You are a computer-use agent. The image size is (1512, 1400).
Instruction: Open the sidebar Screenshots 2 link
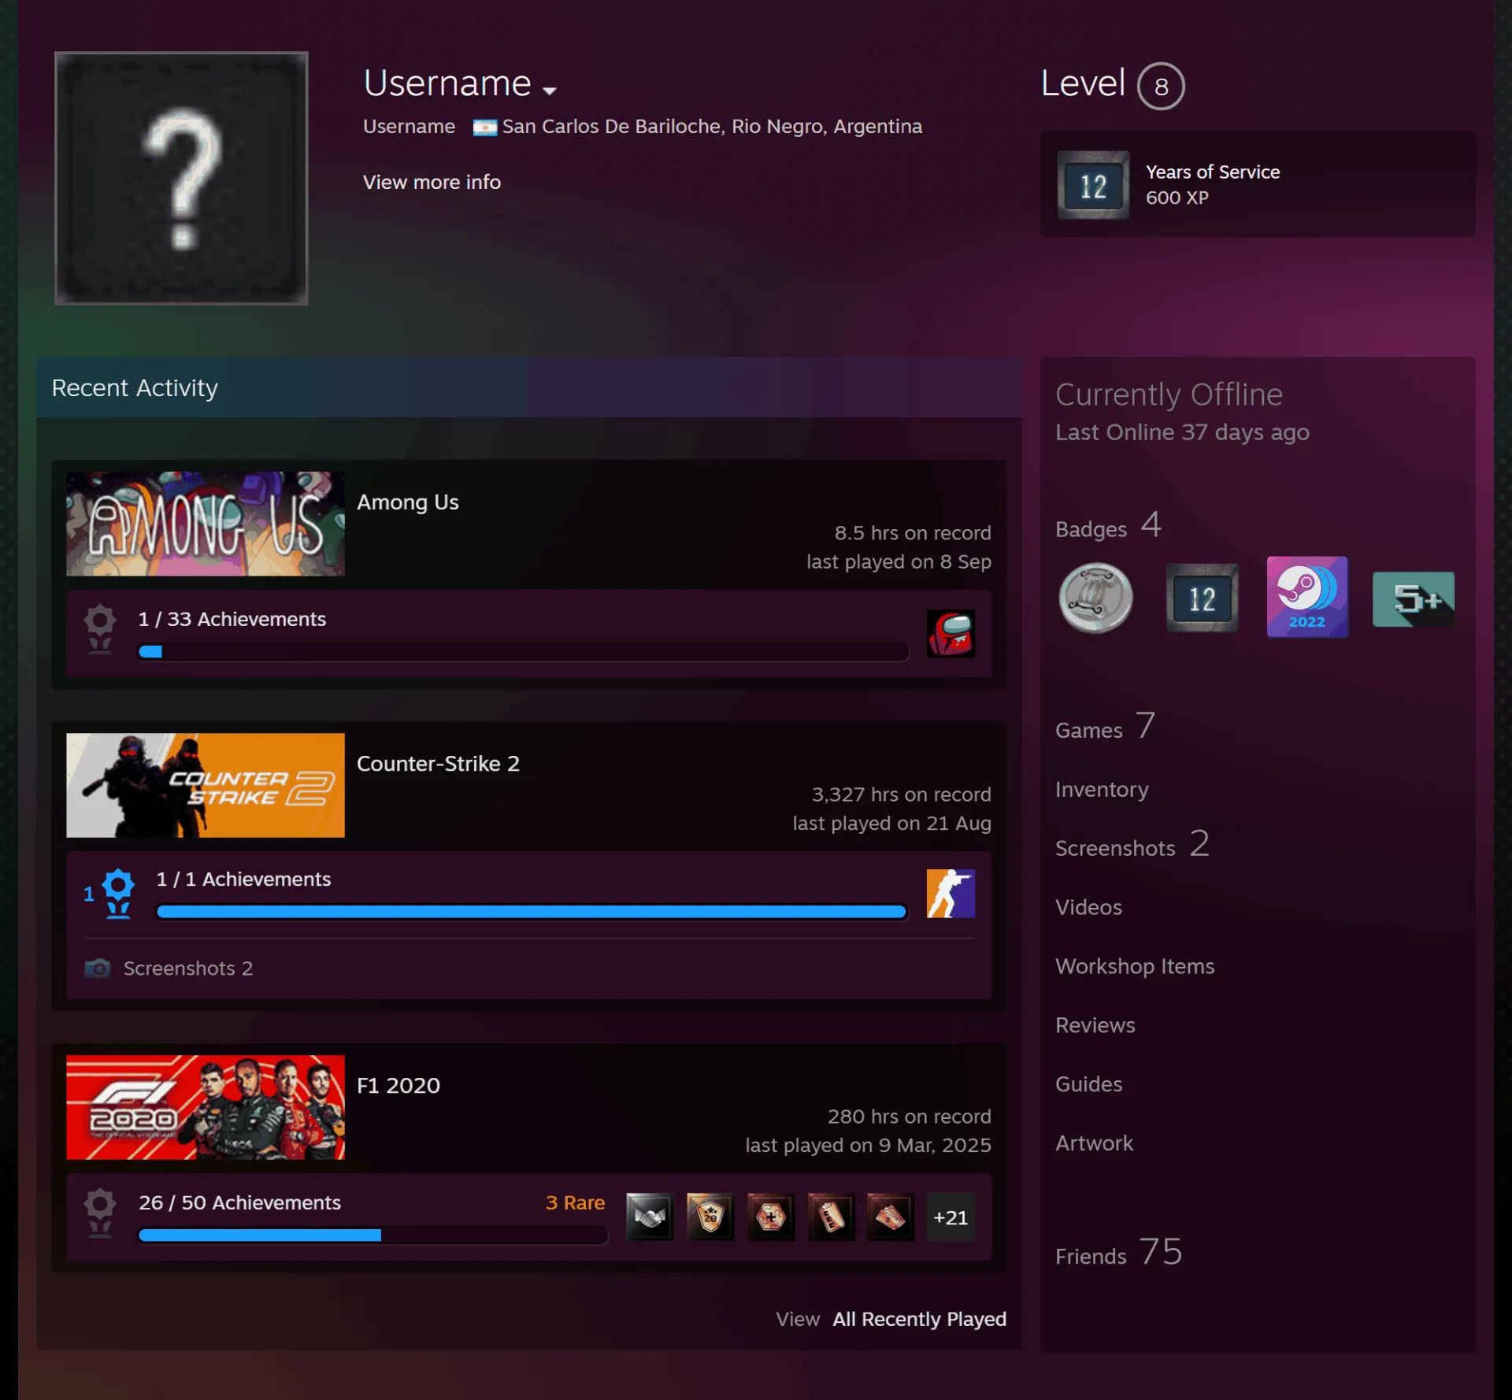click(x=1132, y=845)
